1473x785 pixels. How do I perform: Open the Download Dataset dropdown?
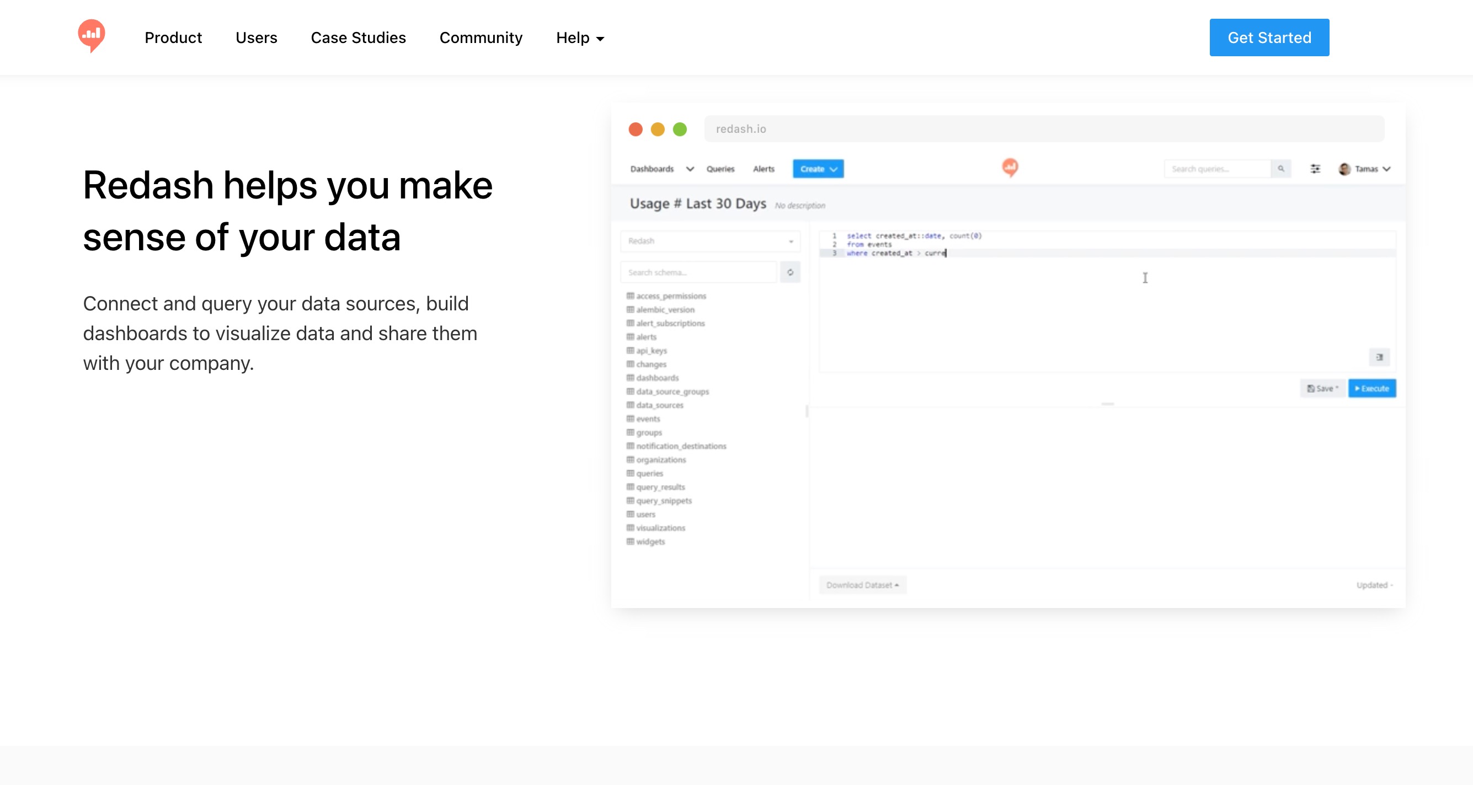click(x=862, y=585)
